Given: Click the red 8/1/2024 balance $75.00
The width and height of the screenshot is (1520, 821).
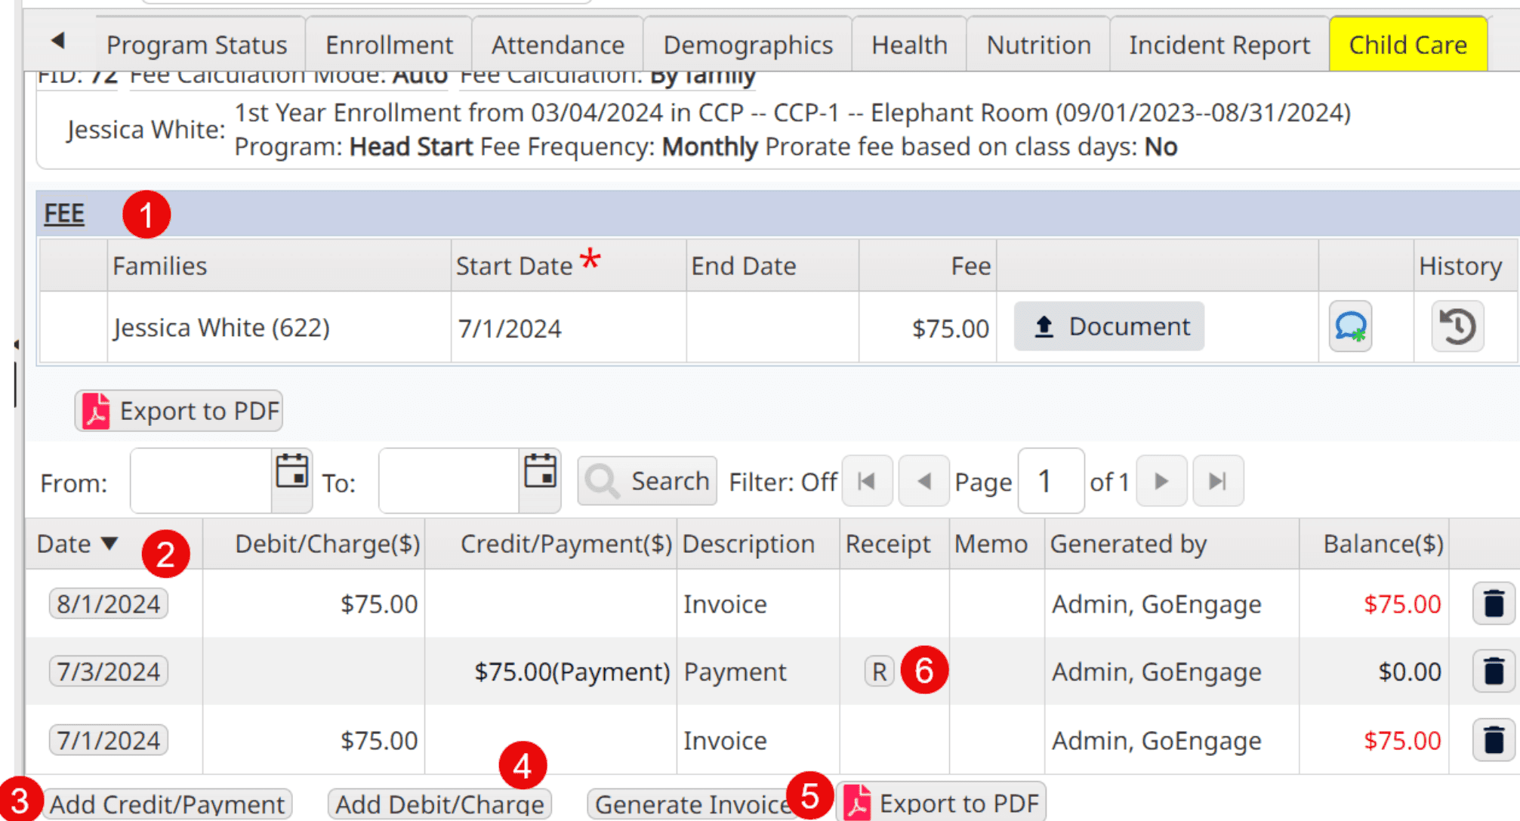Looking at the screenshot, I should coord(1402,604).
